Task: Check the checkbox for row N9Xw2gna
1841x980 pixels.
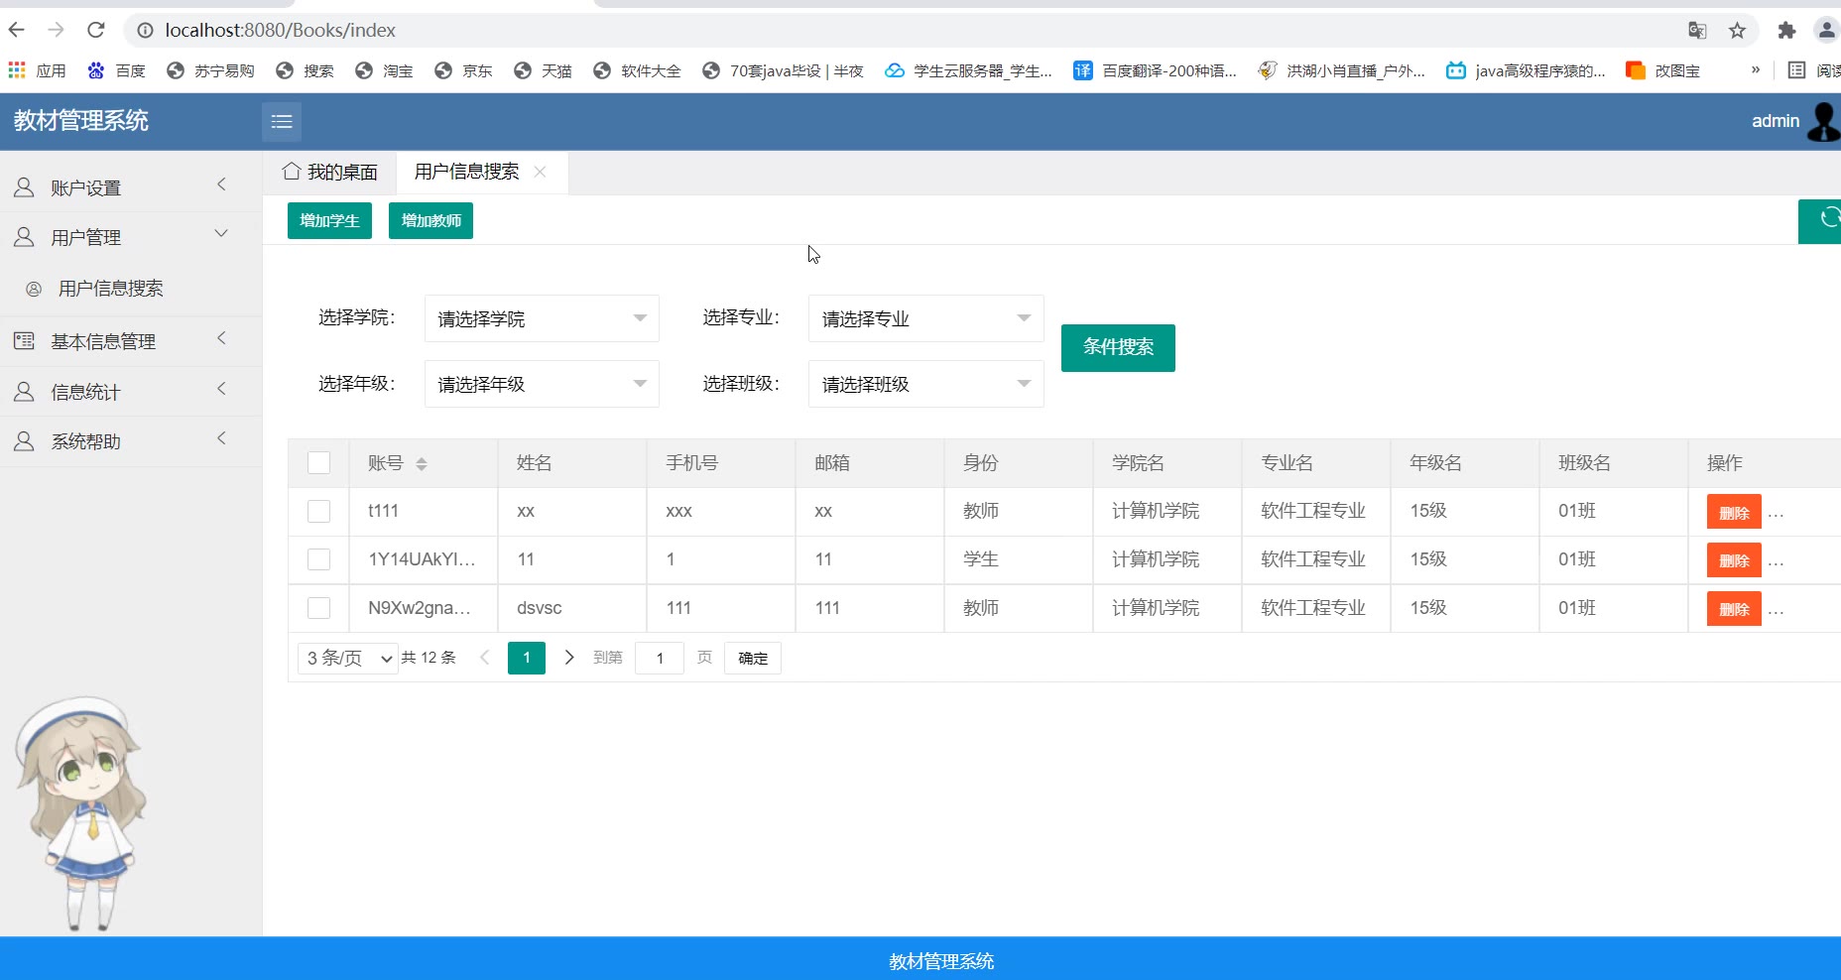Action: (318, 608)
